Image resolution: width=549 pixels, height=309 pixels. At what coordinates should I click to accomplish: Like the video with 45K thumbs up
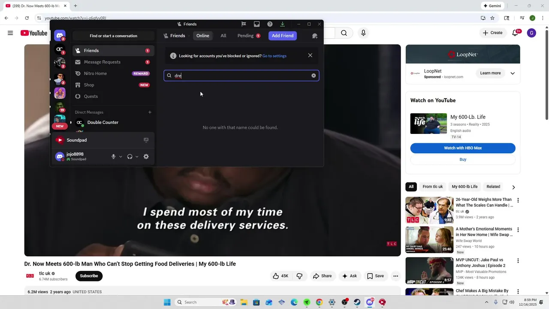[281, 276]
